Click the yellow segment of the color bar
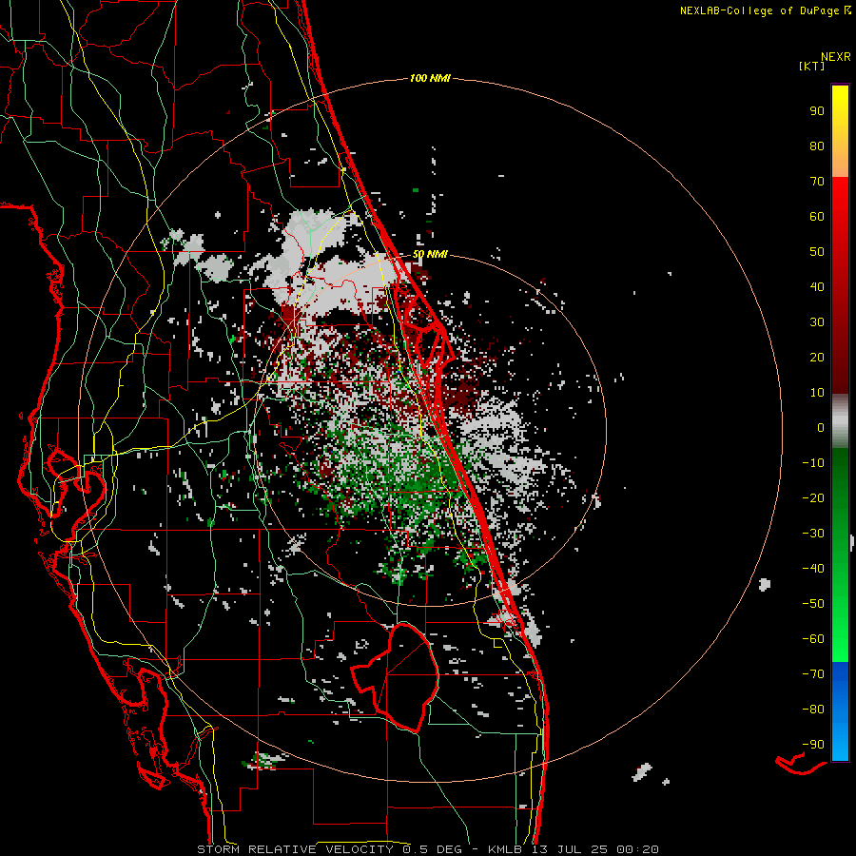 click(840, 131)
